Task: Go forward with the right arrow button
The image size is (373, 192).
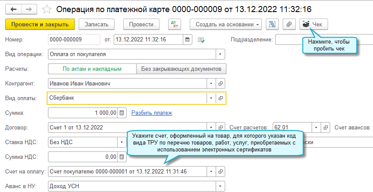Action: [29, 9]
